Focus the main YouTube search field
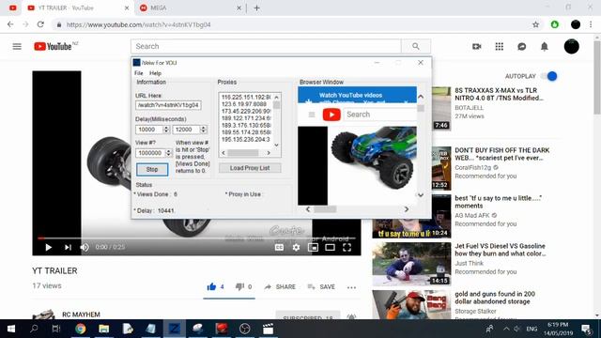The width and height of the screenshot is (601, 338). [266, 46]
